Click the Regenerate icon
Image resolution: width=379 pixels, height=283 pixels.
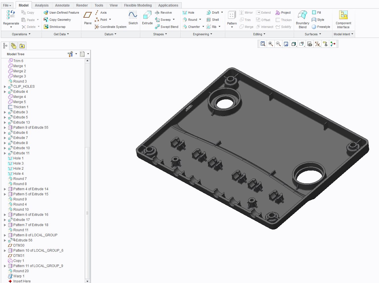coord(11,15)
